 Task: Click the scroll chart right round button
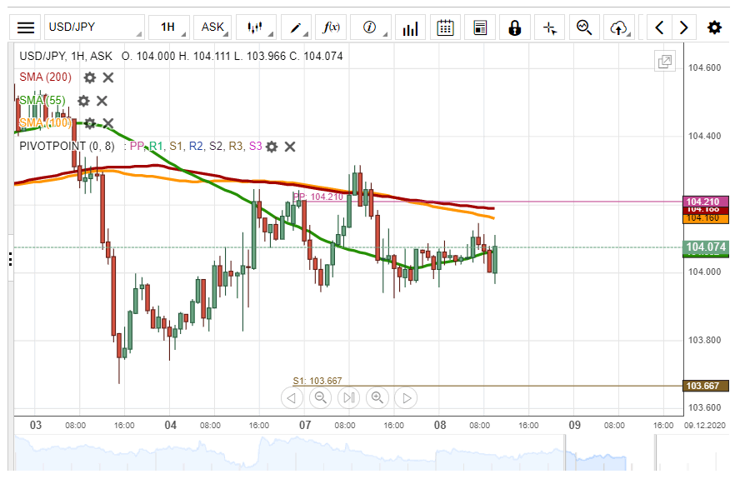pos(406,398)
